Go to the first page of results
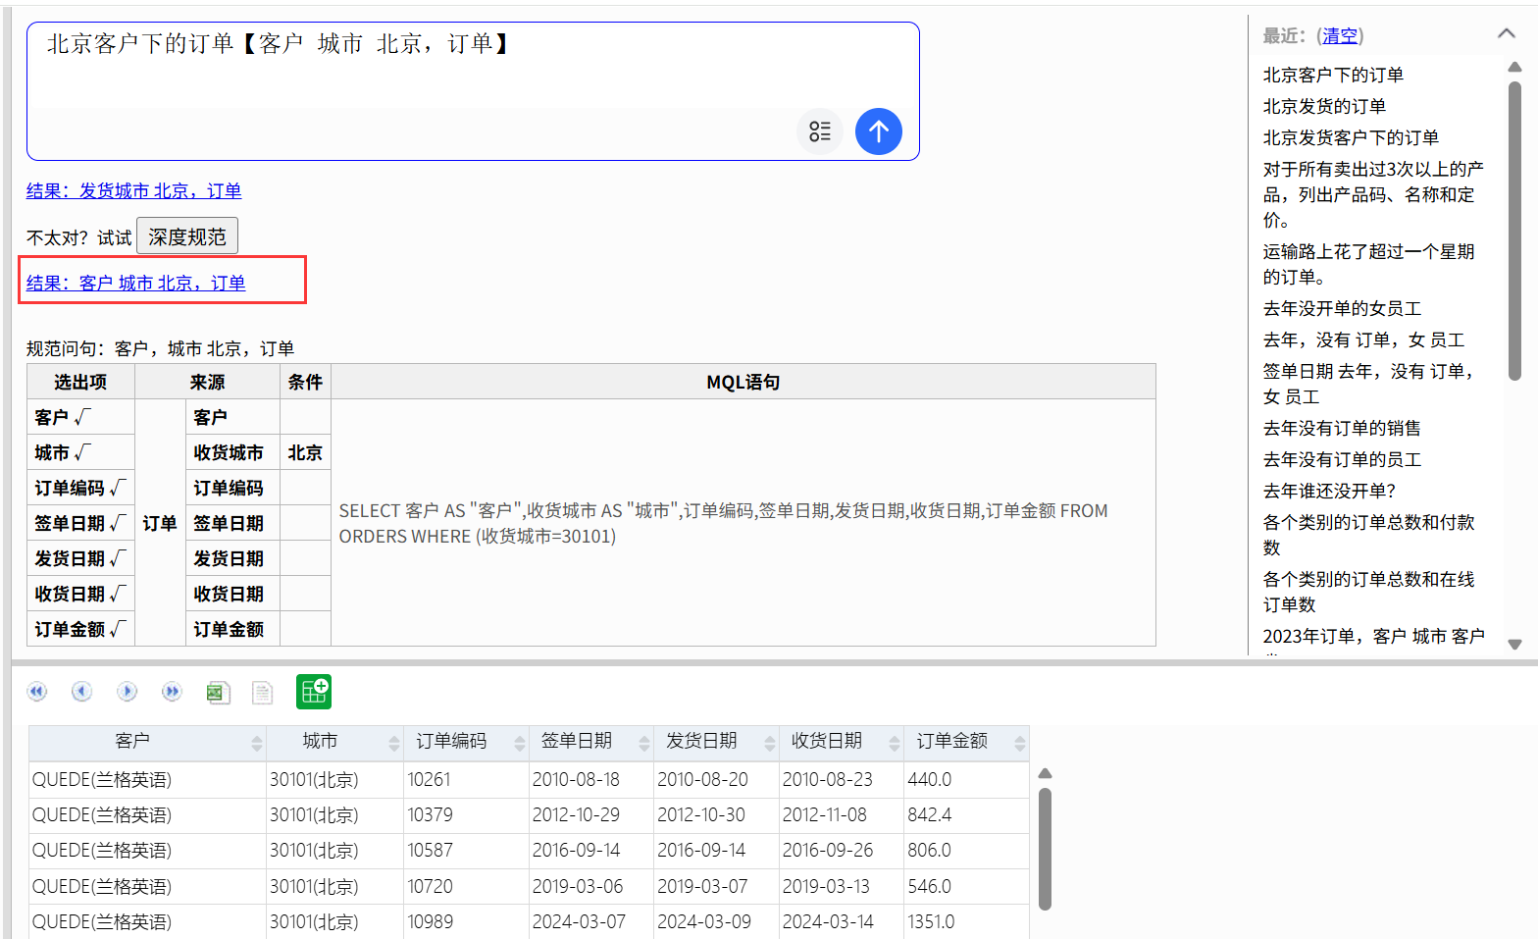The height and width of the screenshot is (939, 1538). [x=37, y=692]
